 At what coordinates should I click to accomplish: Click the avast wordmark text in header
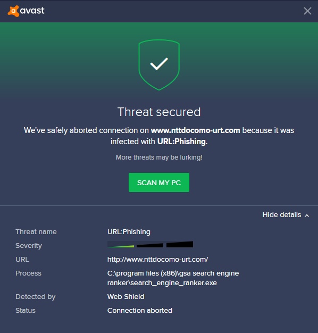(32, 11)
